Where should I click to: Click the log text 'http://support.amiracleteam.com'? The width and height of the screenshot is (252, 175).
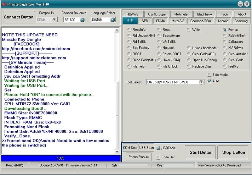point(34,58)
